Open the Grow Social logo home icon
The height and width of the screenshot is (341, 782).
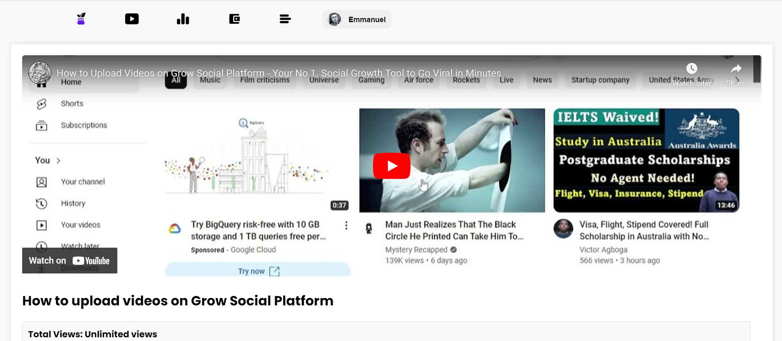pyautogui.click(x=81, y=19)
